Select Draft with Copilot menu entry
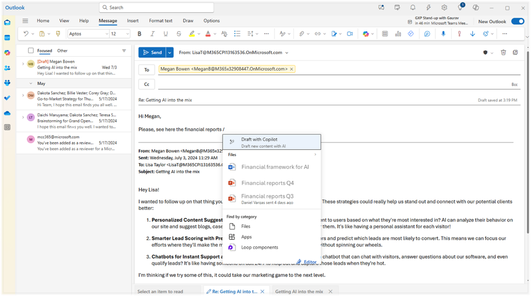The width and height of the screenshot is (531, 296). coord(272,142)
